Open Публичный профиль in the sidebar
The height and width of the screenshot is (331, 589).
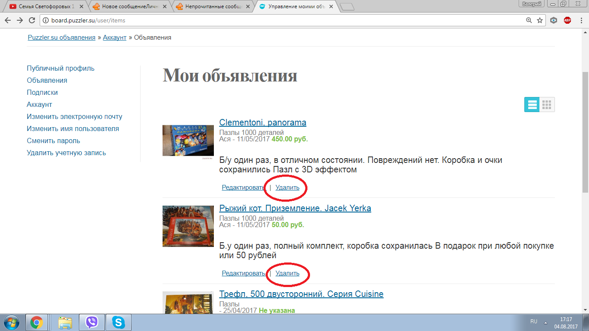[x=60, y=69]
